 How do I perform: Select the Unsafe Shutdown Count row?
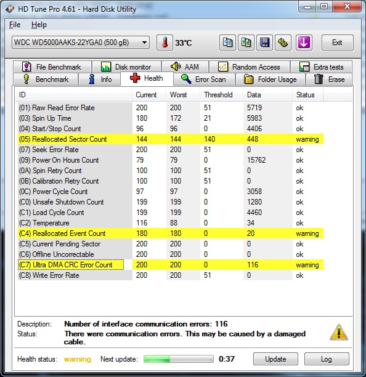[x=171, y=202]
